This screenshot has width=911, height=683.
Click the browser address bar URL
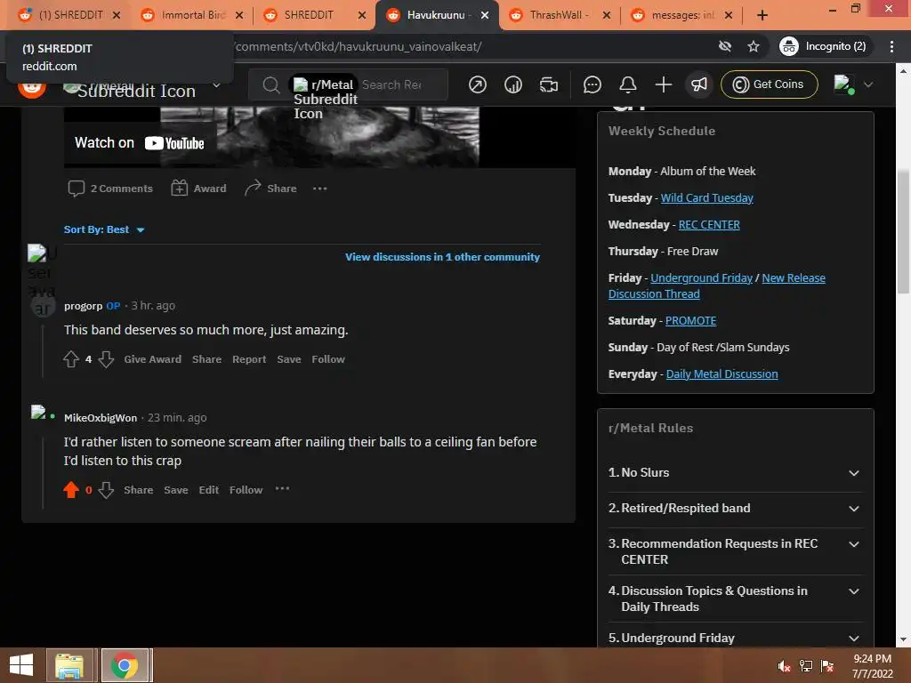pos(358,46)
